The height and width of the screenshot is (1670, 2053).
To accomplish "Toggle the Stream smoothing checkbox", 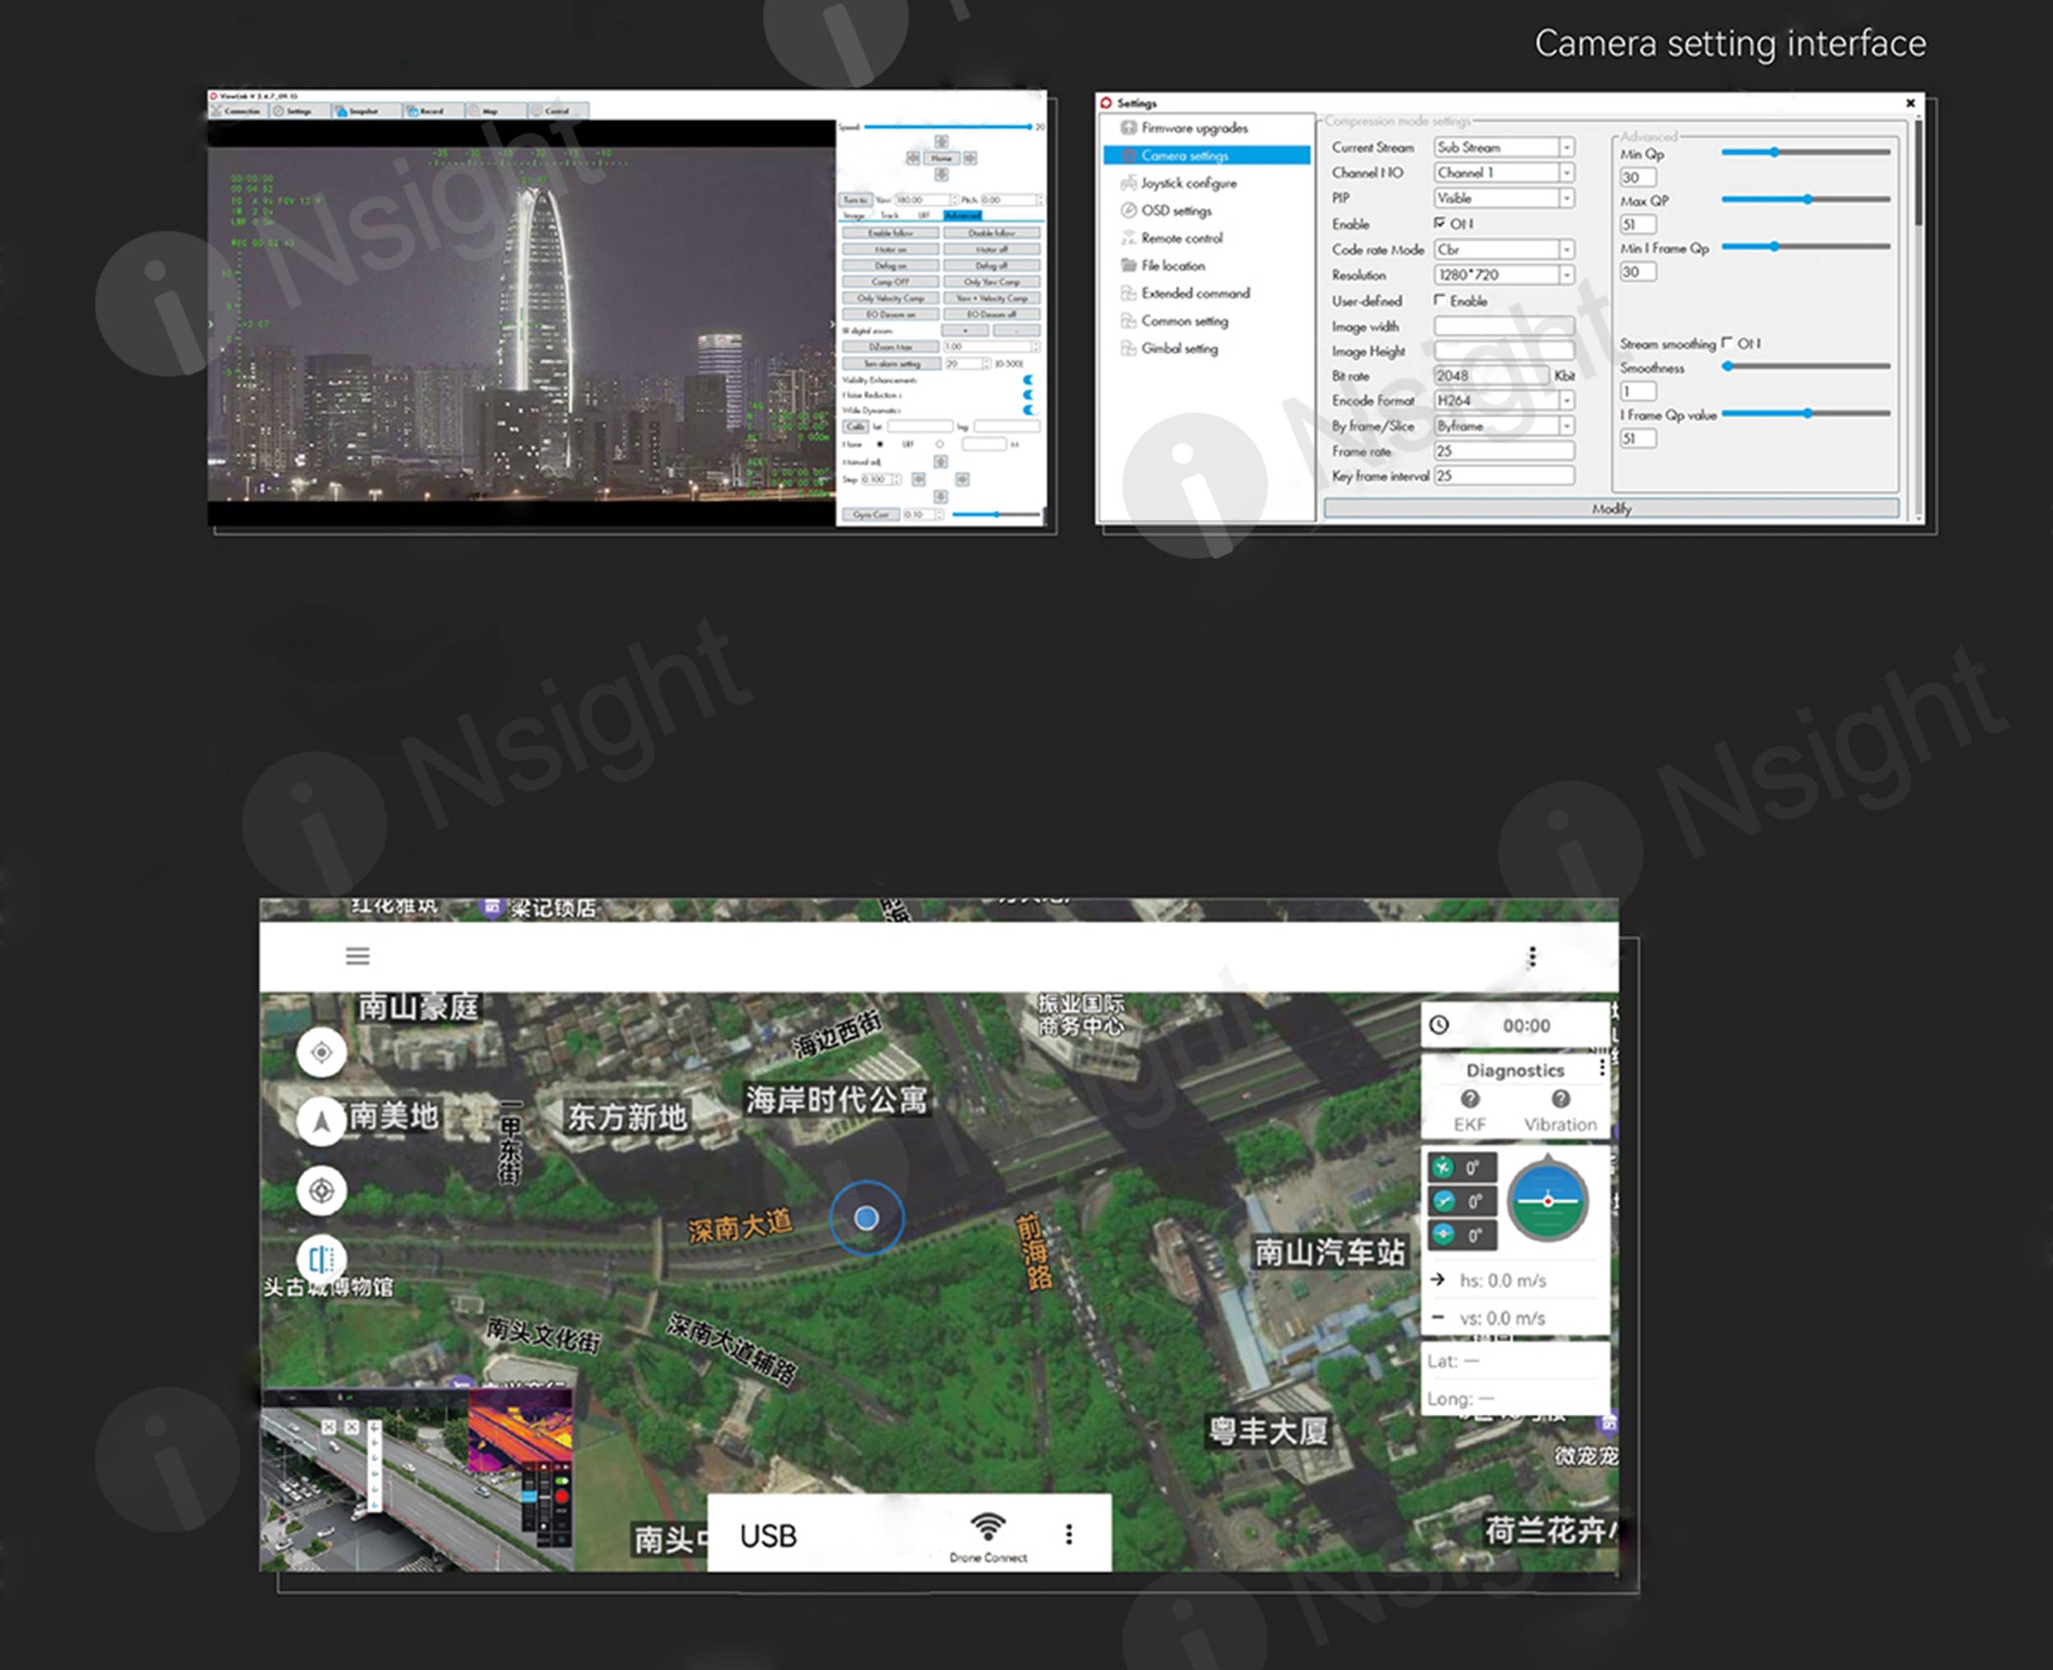I will coord(1727,343).
